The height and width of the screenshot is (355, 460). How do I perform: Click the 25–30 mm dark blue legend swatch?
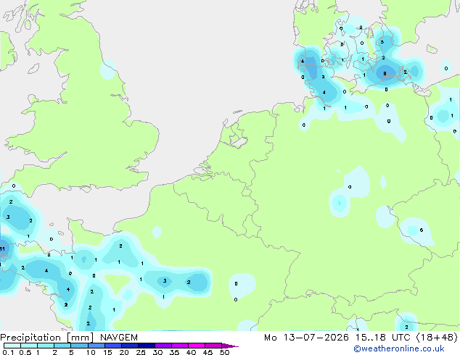pyautogui.click(x=147, y=346)
